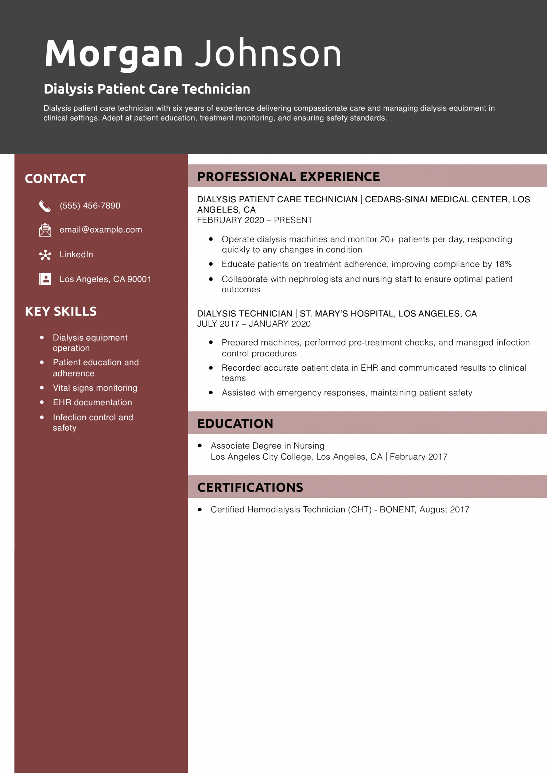Select the PROFESSIONAL EXPERIENCE heading
547x773 pixels.
pyautogui.click(x=288, y=177)
